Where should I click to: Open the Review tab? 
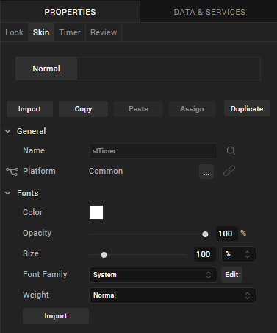(104, 32)
